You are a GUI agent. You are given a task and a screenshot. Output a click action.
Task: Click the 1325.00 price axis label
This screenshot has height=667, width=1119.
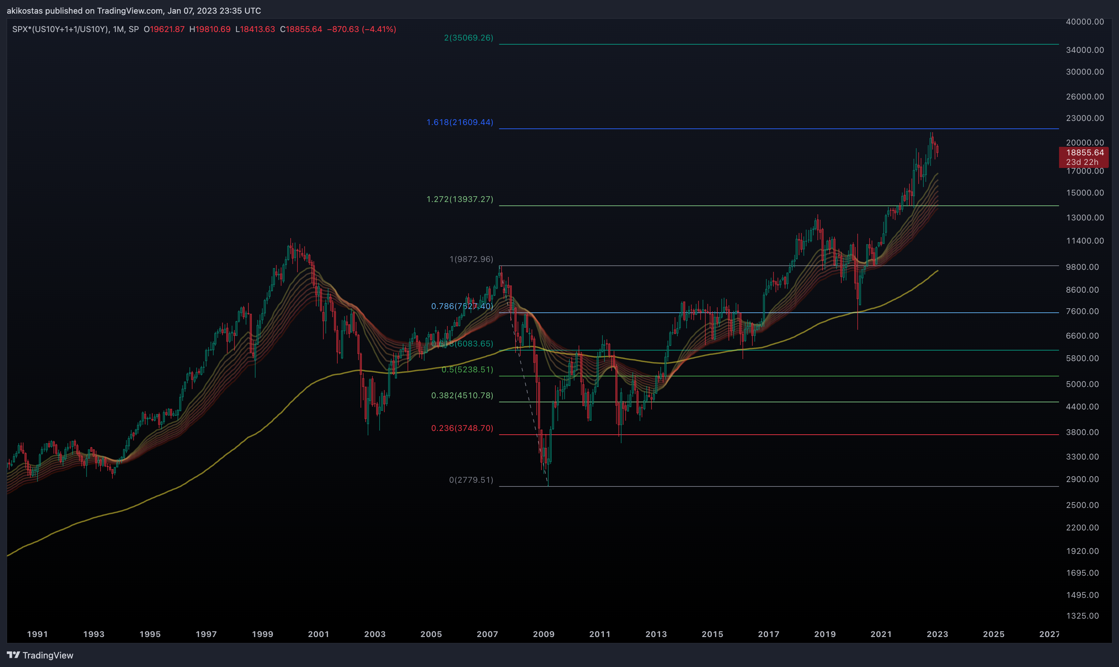pos(1083,616)
